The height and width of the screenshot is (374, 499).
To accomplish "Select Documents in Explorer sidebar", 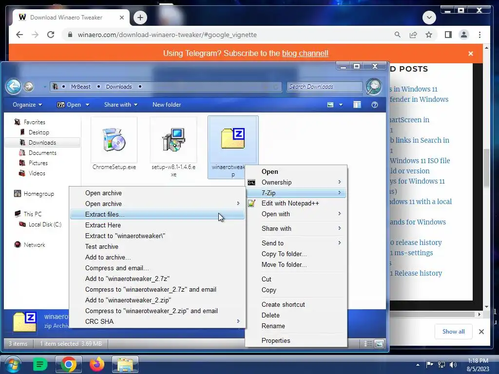I will (x=42, y=152).
